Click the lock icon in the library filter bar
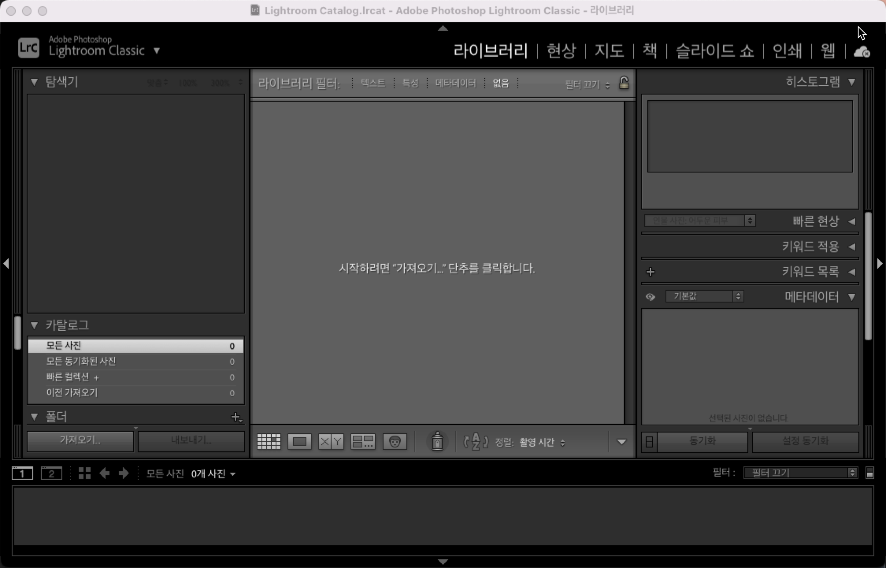This screenshot has height=568, width=886. click(x=624, y=83)
